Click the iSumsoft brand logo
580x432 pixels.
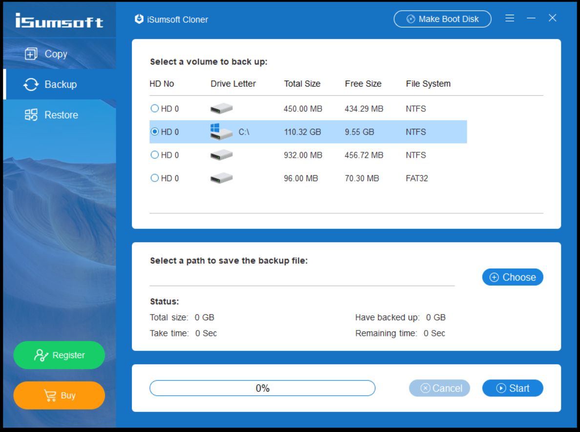point(59,21)
